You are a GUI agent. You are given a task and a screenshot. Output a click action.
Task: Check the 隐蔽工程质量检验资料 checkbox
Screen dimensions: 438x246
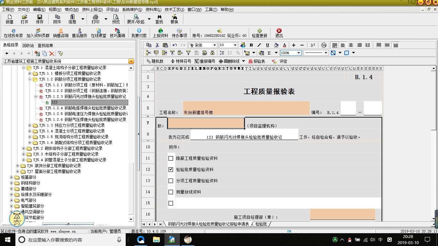point(171,158)
